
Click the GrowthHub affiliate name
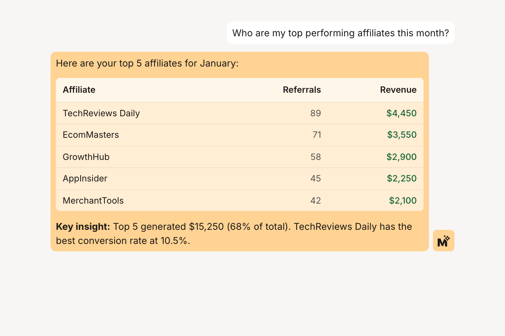pyautogui.click(x=86, y=157)
